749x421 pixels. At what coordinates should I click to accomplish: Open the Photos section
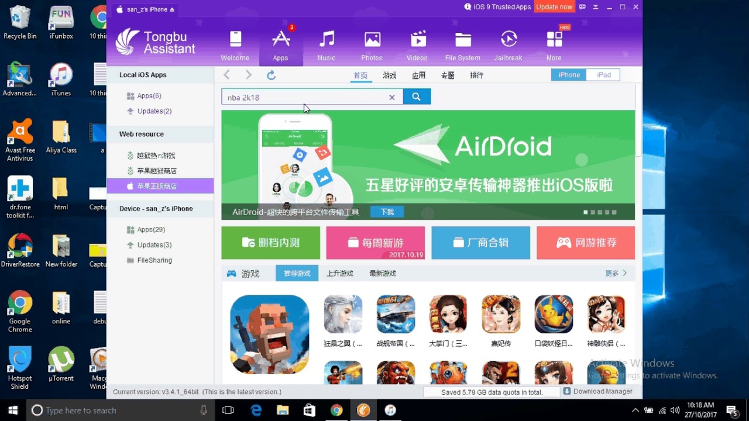coord(372,45)
